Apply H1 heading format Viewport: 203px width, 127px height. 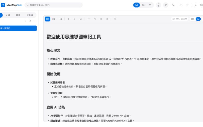47,19
